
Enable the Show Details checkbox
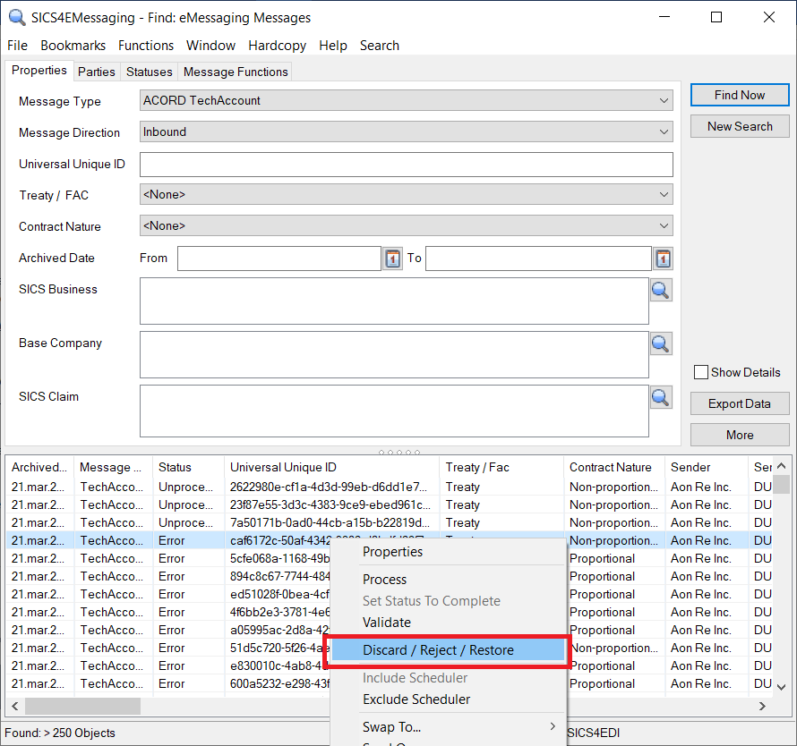701,372
